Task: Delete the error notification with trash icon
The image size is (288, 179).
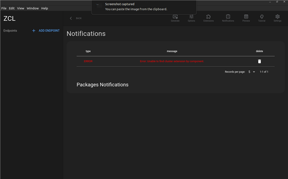Action: pyautogui.click(x=260, y=61)
